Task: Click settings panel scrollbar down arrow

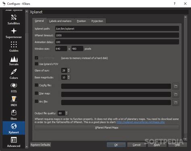Action: pos(185,139)
